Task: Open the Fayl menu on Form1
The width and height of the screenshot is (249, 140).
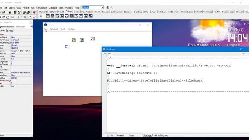Action: (x=46, y=29)
